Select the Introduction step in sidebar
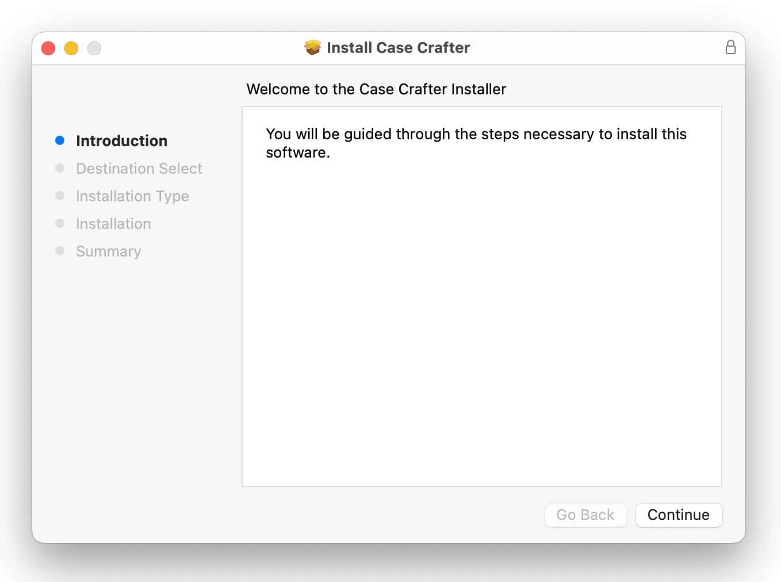781x582 pixels. 121,141
